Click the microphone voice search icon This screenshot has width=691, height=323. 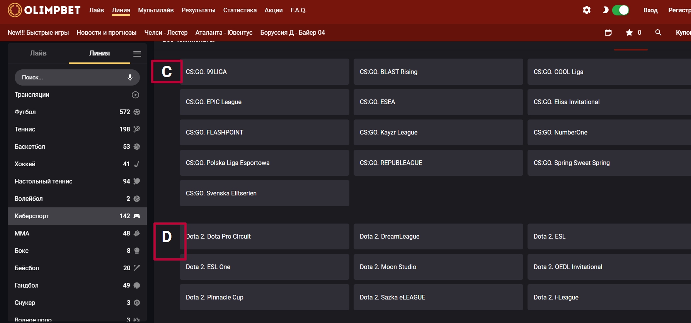pos(130,77)
